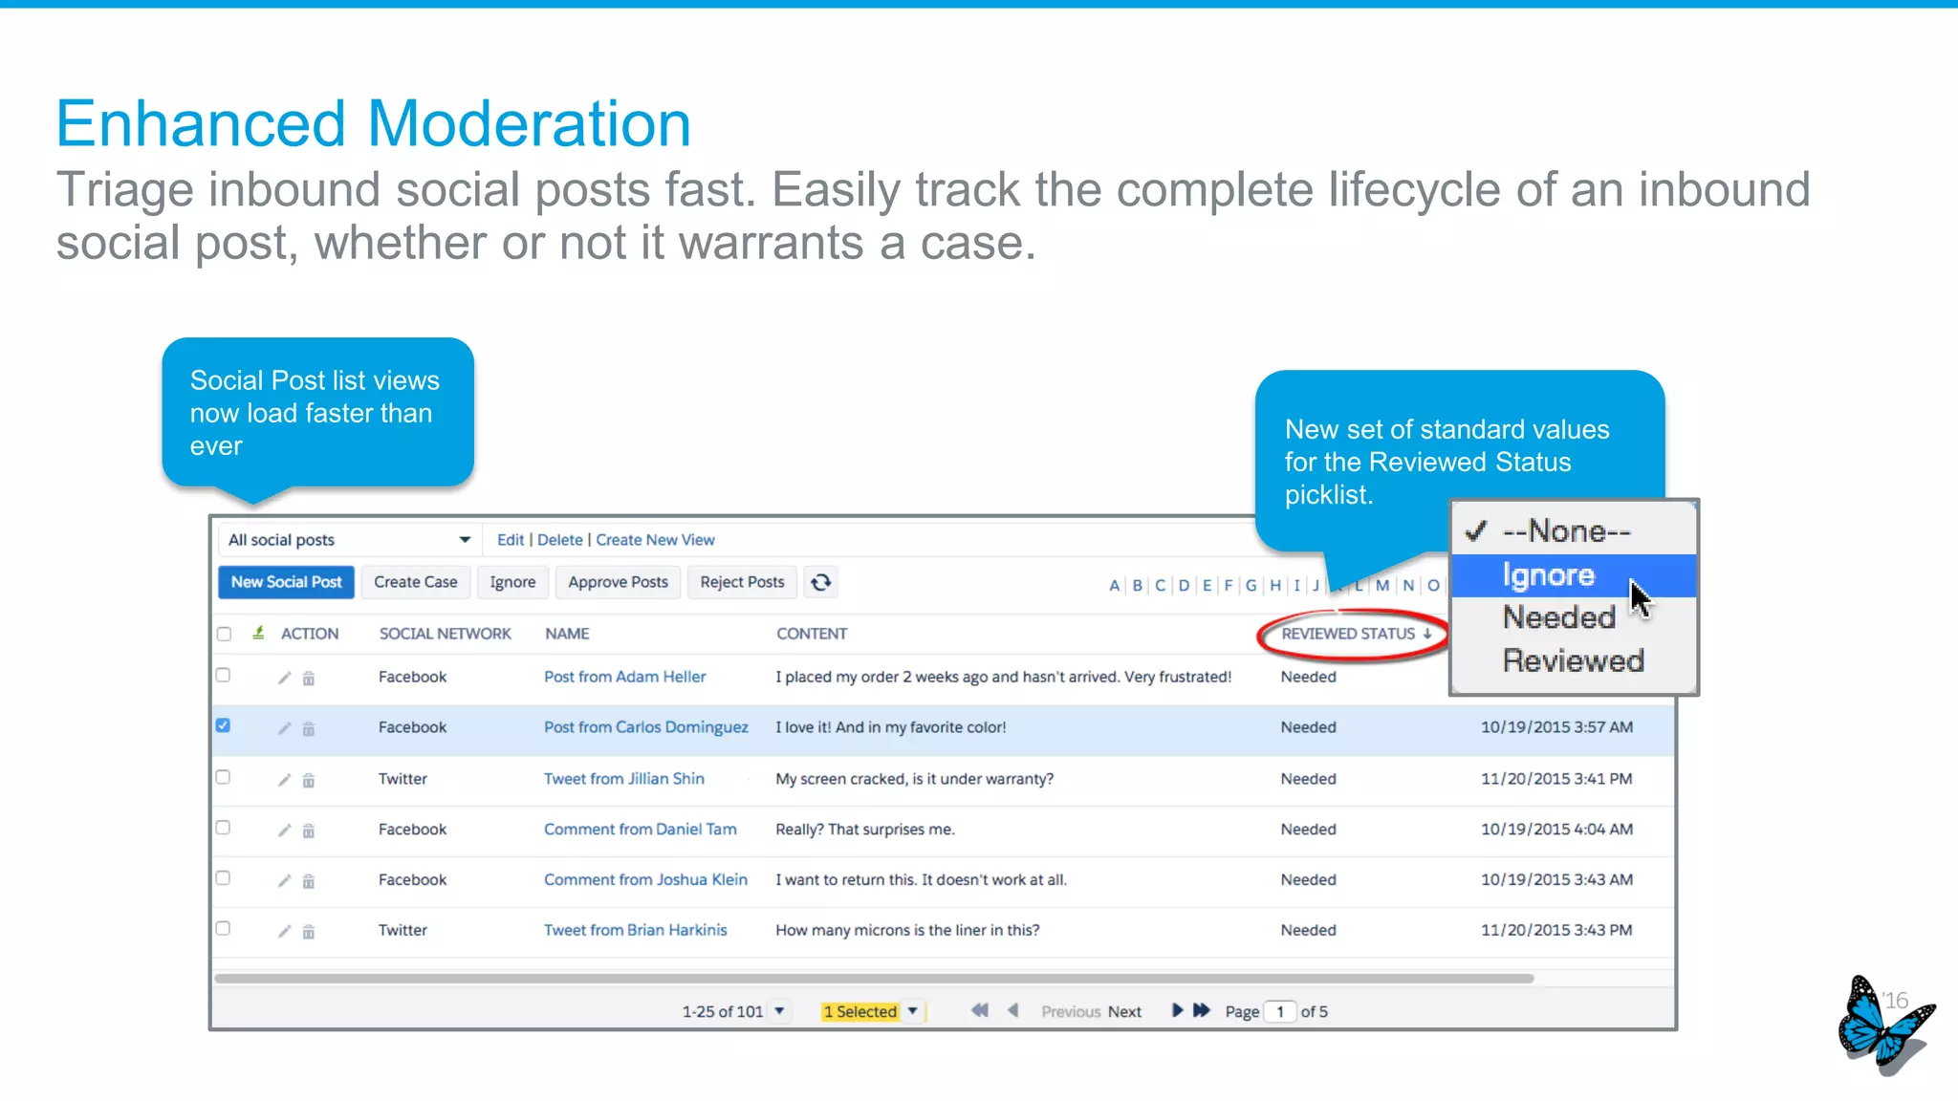1958x1101 pixels.
Task: Go to last page double-arrow icon
Action: coord(1202,1010)
